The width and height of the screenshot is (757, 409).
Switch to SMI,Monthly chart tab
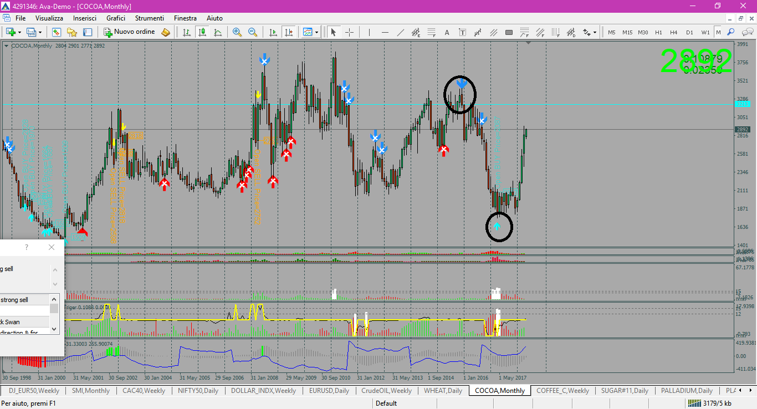pos(91,391)
